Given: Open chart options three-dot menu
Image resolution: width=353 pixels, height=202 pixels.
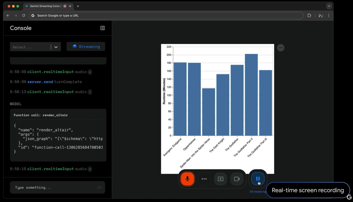Looking at the screenshot, I should pos(280,48).
